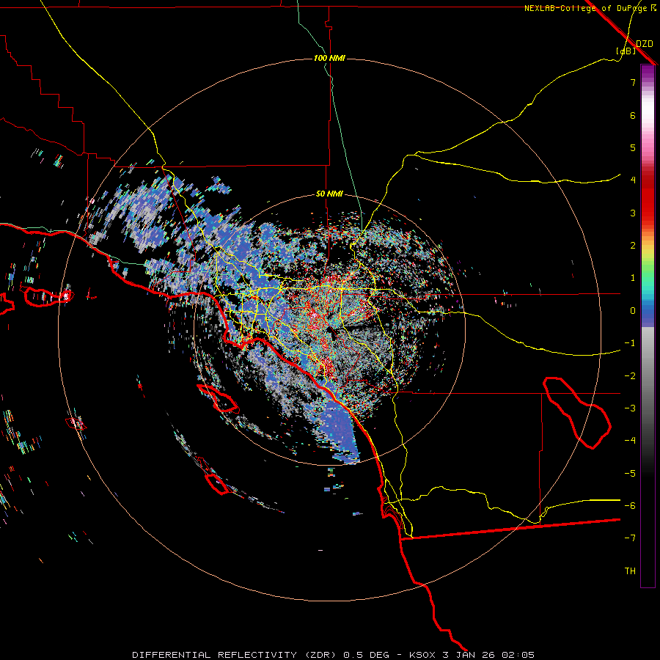Image resolution: width=660 pixels, height=660 pixels.
Task: Select the 5 dB value on the legend
Action: (x=633, y=147)
